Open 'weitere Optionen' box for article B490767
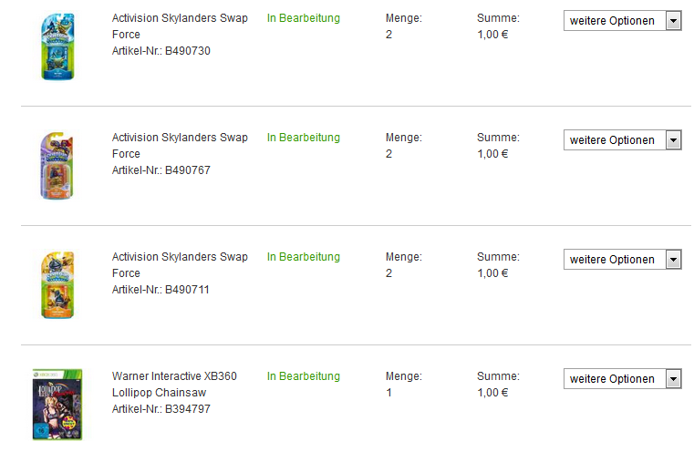694x452 pixels. 622,140
